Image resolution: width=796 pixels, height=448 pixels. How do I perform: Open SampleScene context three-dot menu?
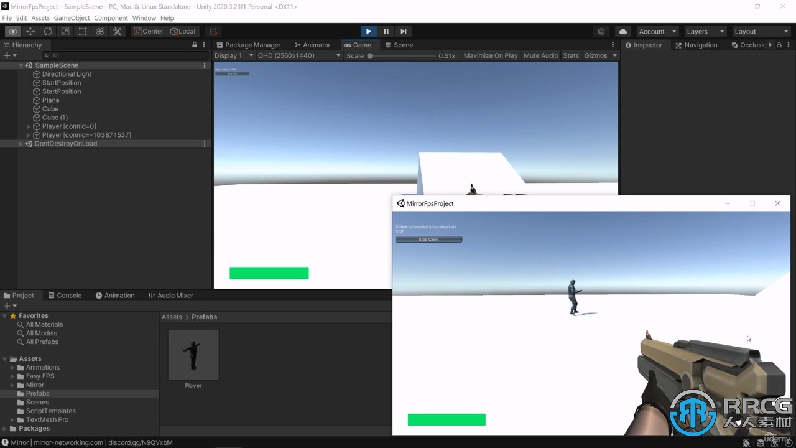[205, 65]
